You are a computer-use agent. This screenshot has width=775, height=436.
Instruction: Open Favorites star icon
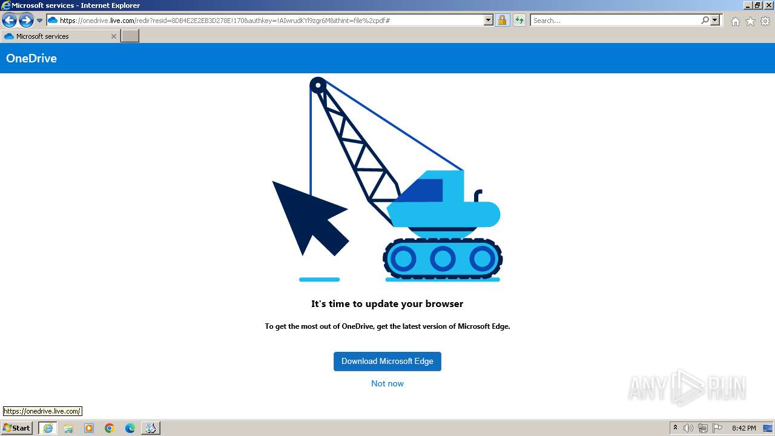[x=750, y=21]
